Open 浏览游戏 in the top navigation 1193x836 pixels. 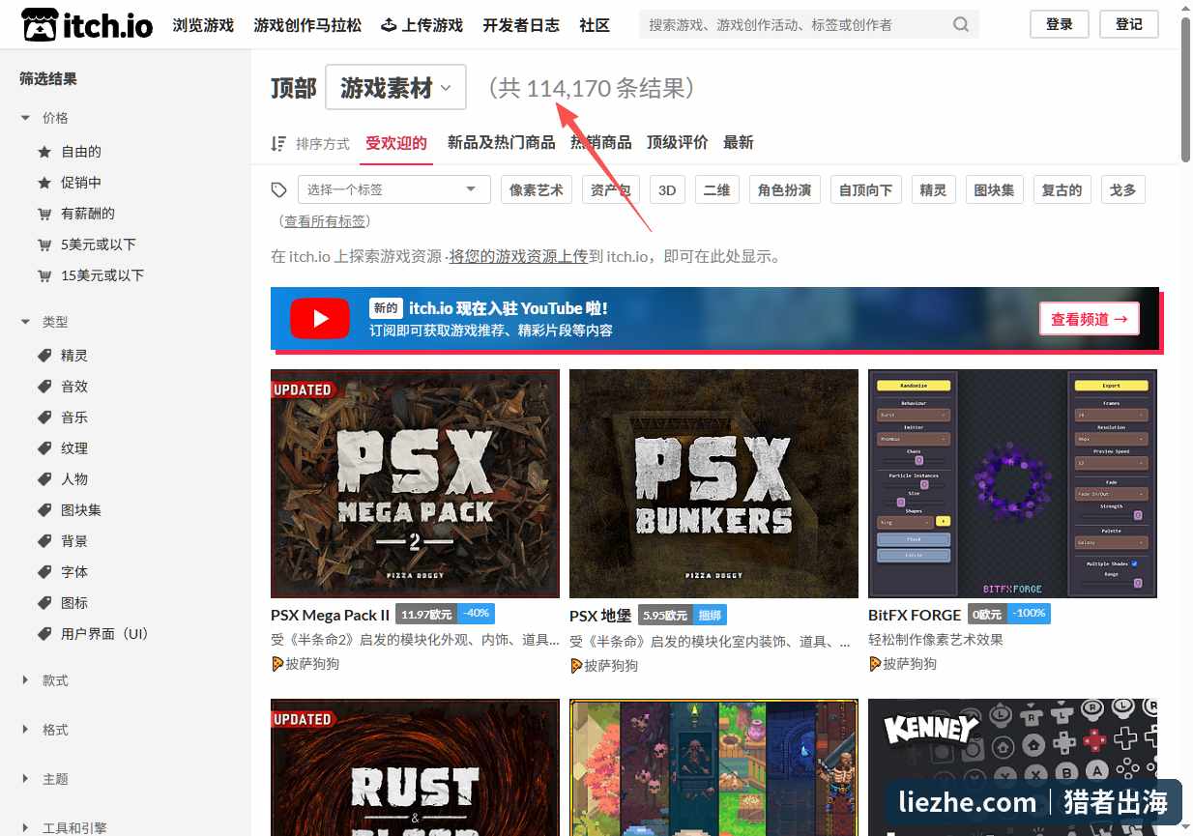point(203,25)
